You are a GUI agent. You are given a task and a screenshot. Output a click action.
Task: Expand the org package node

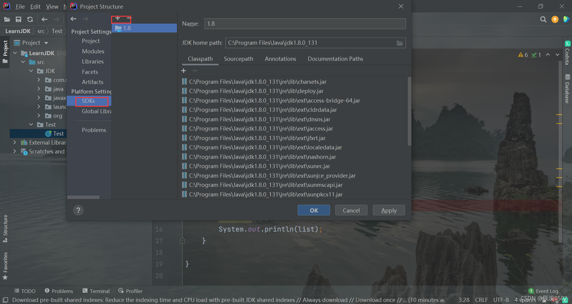coord(39,116)
